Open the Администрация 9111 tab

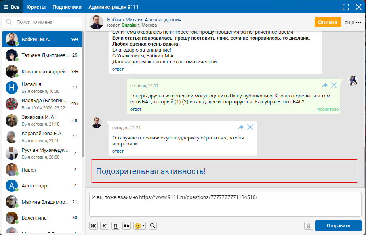[113, 7]
